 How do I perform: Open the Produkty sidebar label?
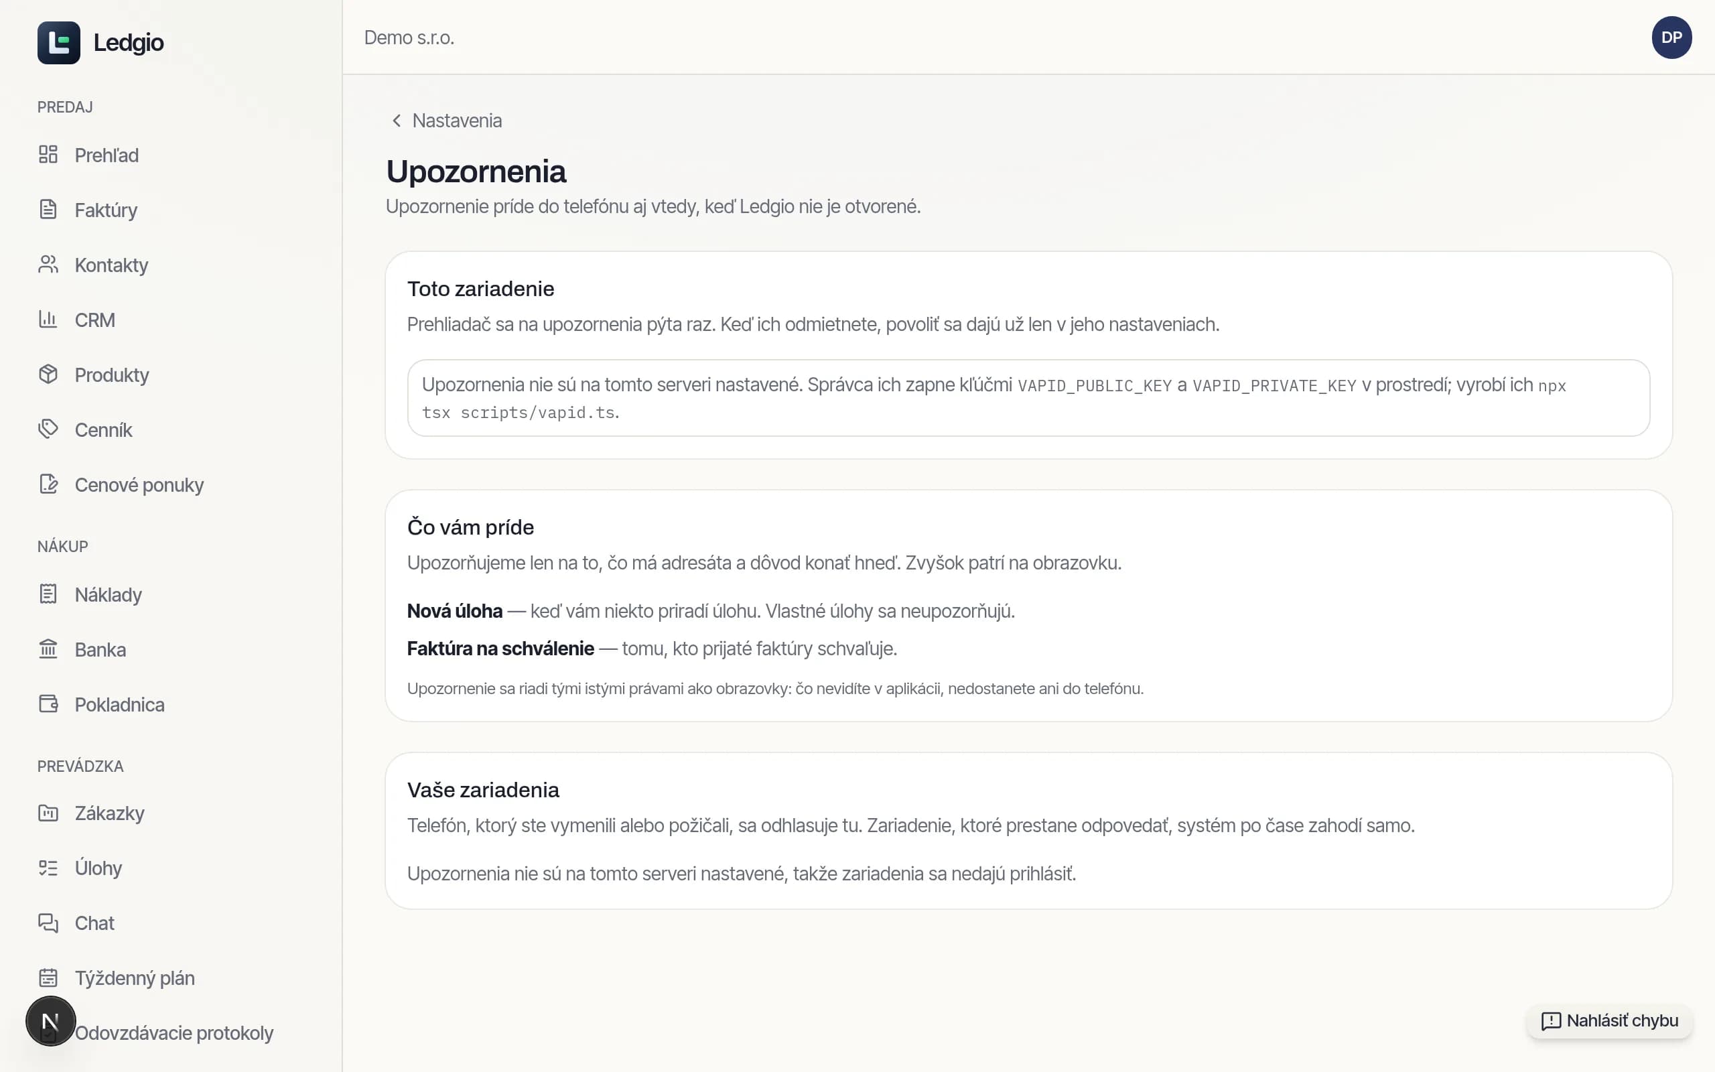pos(112,375)
